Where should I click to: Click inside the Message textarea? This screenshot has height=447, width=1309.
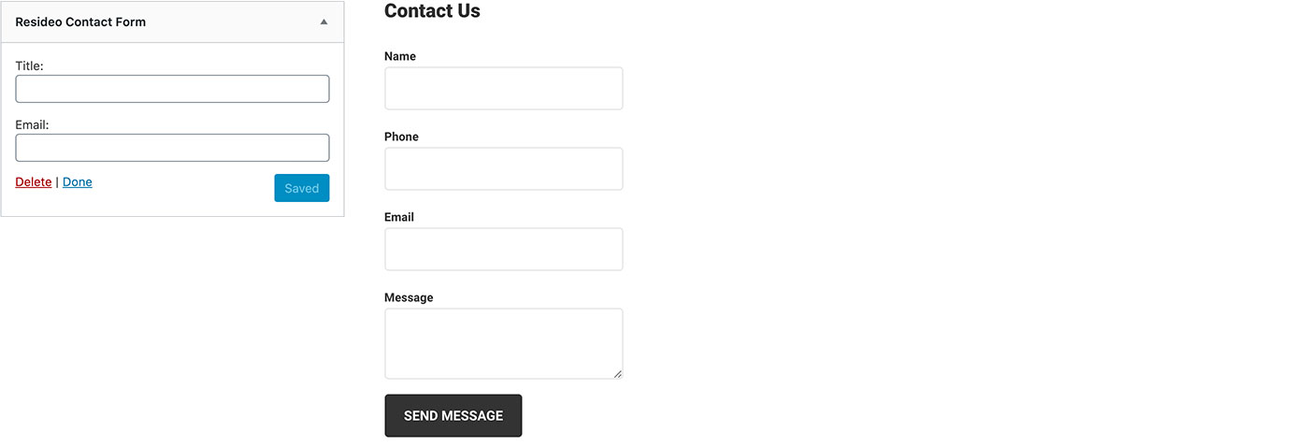tap(503, 343)
